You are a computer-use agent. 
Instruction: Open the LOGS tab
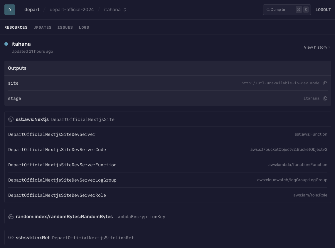click(84, 27)
